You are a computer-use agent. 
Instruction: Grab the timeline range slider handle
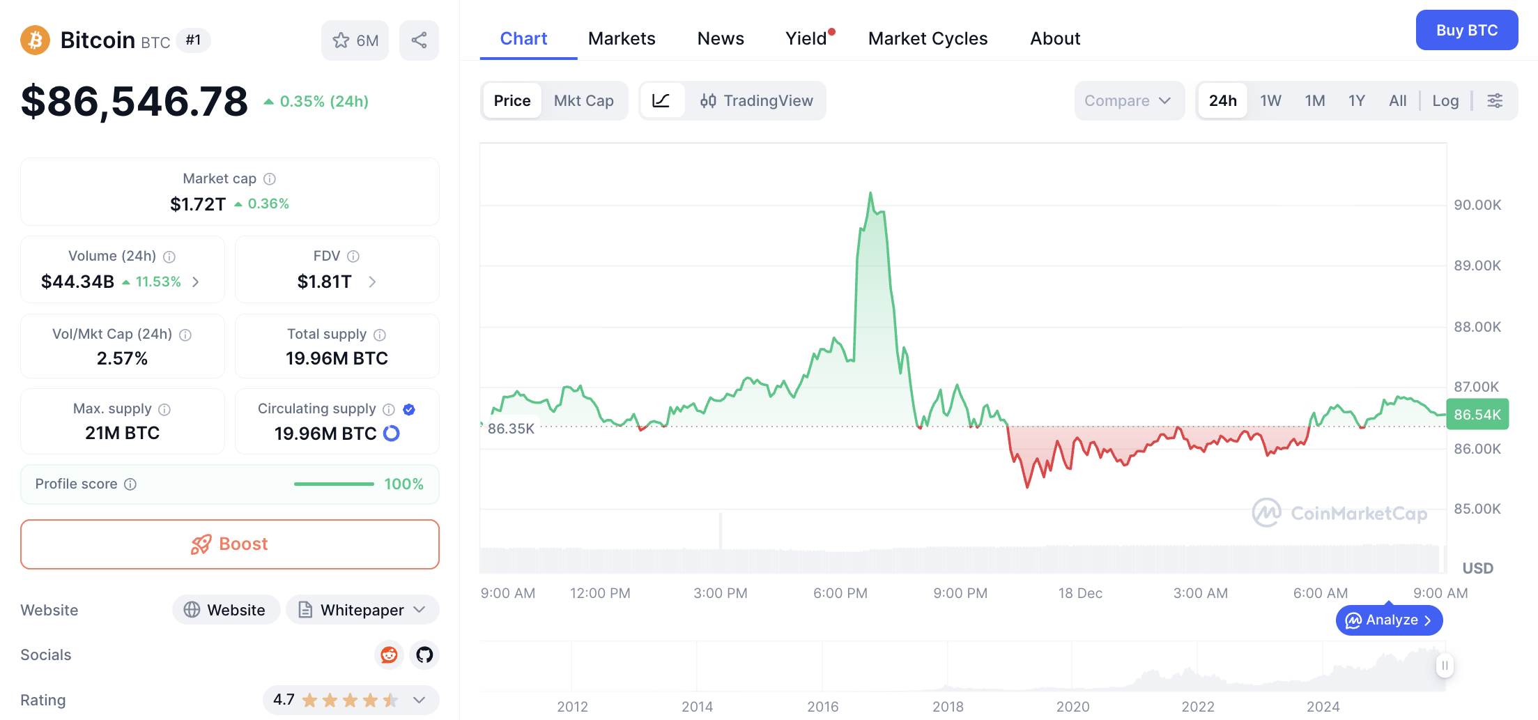pos(1445,666)
